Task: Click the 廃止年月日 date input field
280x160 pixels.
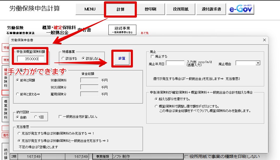Action: point(175,63)
